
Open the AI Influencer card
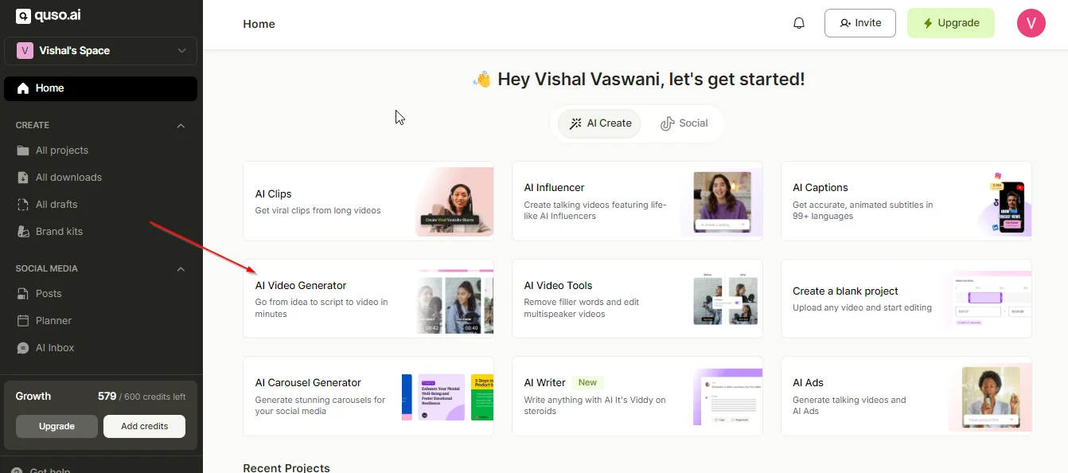tap(637, 201)
